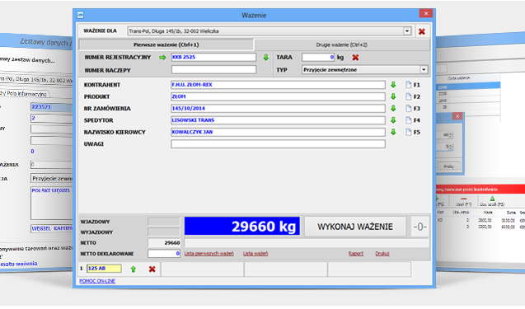Click green down arrow for Spedytor
This screenshot has width=525, height=309.
pyautogui.click(x=393, y=120)
